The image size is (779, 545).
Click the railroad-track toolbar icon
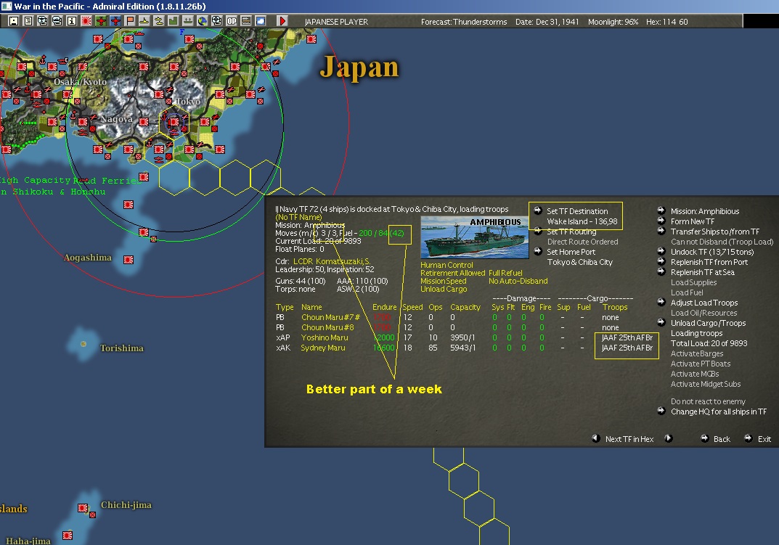tap(246, 21)
